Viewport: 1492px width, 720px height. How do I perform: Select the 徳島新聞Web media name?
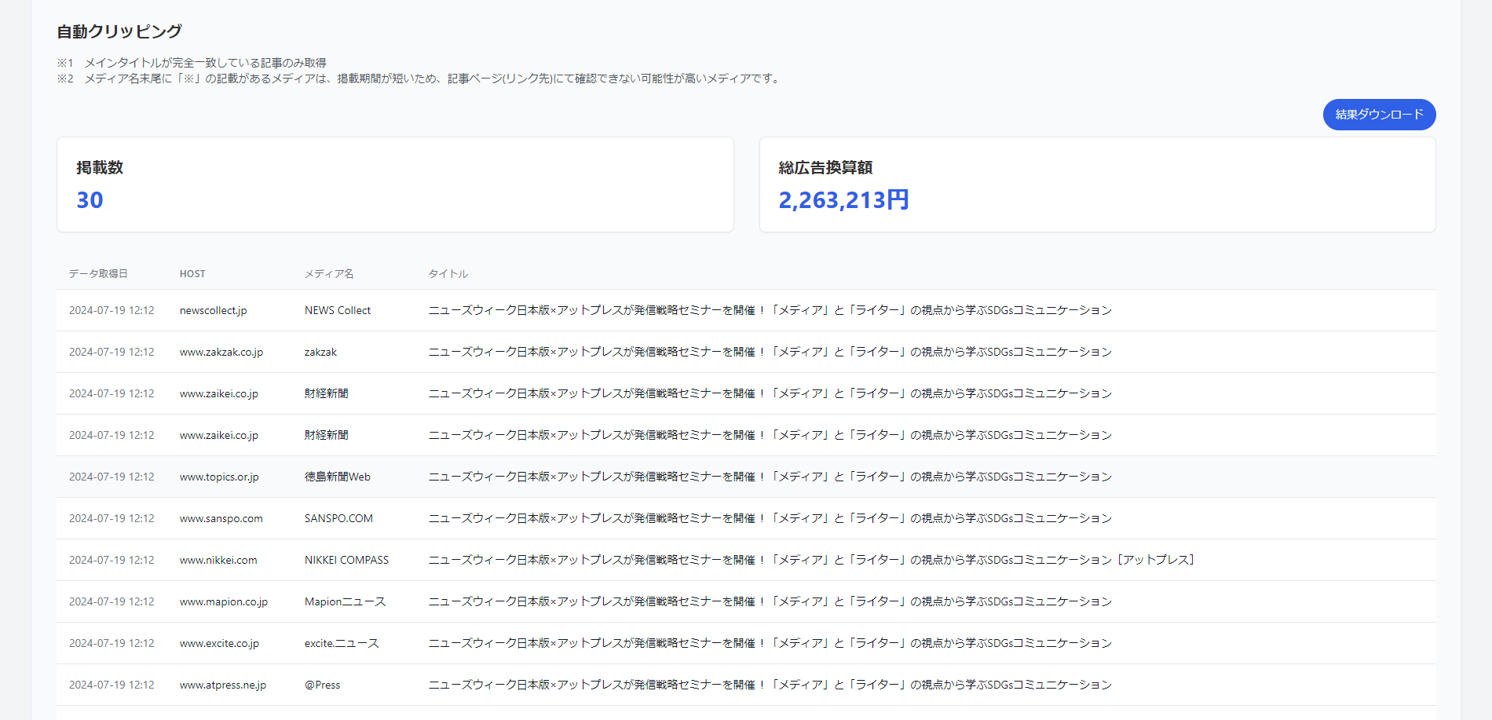click(x=338, y=477)
